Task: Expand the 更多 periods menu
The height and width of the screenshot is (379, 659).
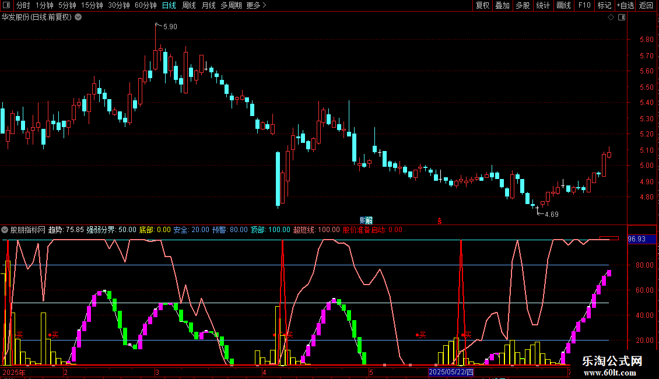Action: click(x=256, y=5)
